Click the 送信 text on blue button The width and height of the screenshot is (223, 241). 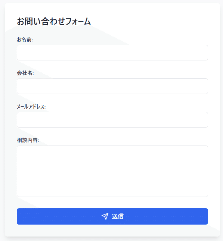coord(118,216)
